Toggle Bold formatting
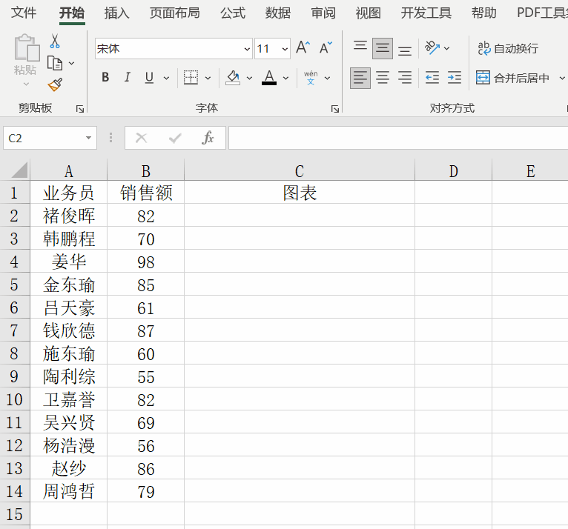Screen dimensions: 568x529 [105, 78]
